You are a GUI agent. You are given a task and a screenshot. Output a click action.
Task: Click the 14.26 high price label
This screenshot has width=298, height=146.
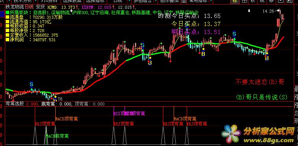point(268,11)
